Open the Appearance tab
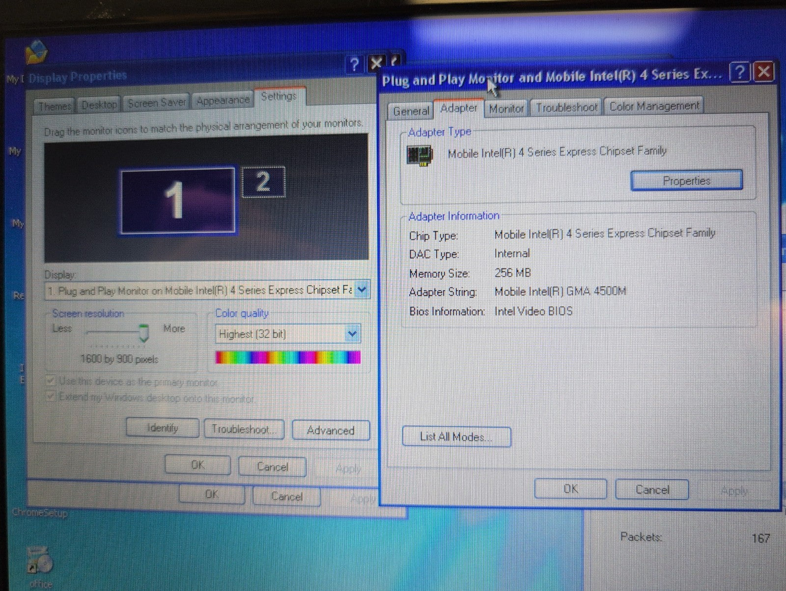786x591 pixels. tap(223, 101)
